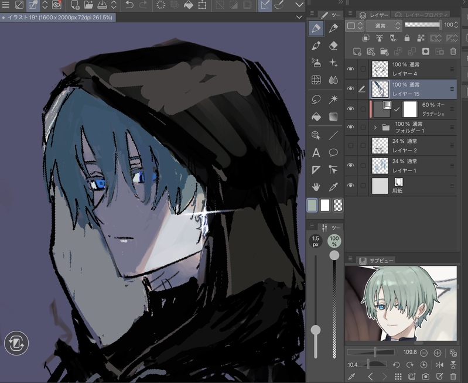Image resolution: width=468 pixels, height=383 pixels.
Task: Select the Text tool
Action: point(316,153)
